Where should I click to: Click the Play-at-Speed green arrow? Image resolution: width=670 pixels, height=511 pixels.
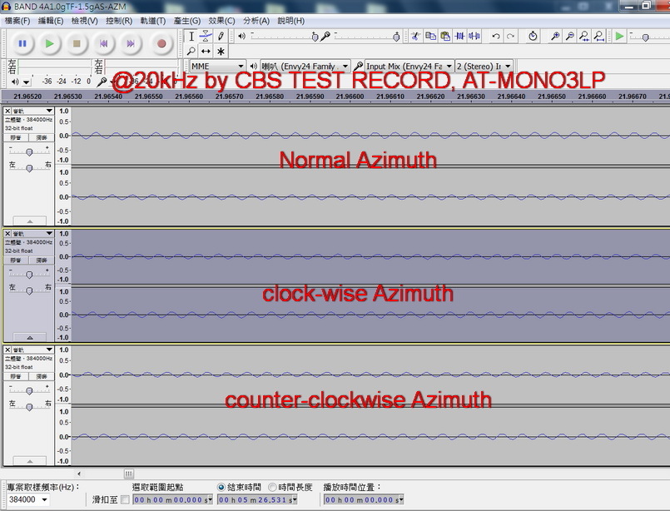(619, 37)
